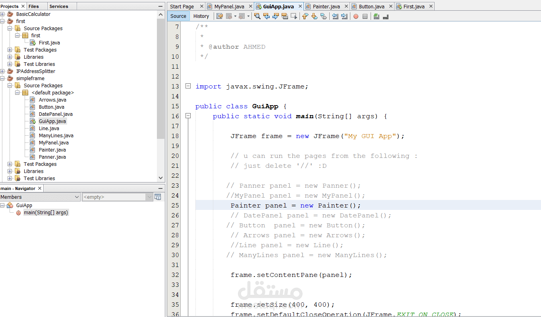Click Shift Line Left icon
Viewport: 541px width, 317px height.
[x=335, y=16]
